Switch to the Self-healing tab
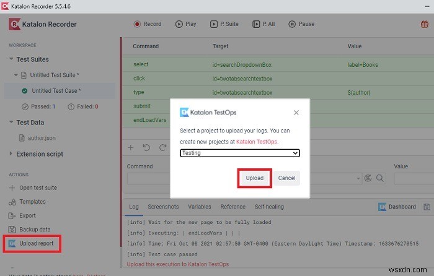 269,207
